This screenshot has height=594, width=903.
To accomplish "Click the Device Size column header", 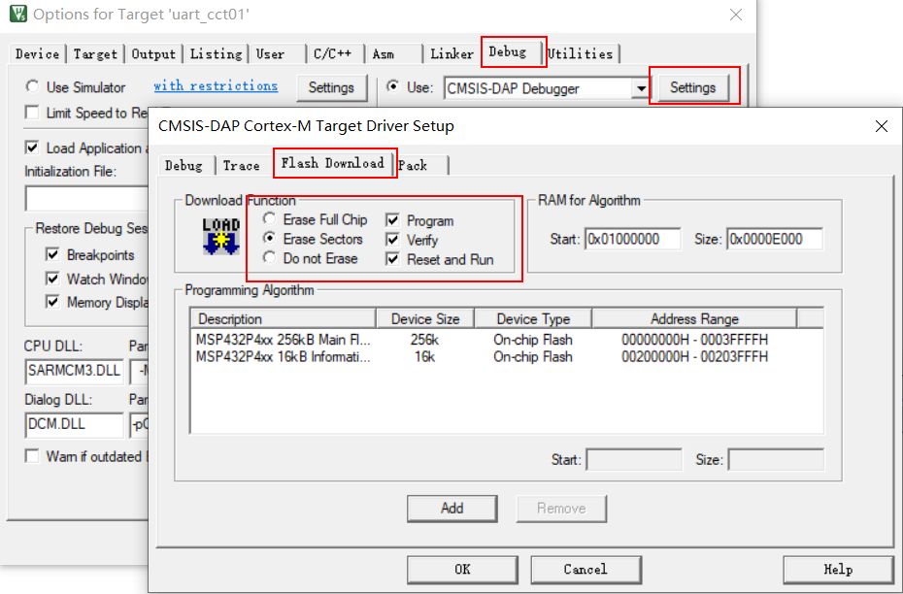I will tap(425, 319).
